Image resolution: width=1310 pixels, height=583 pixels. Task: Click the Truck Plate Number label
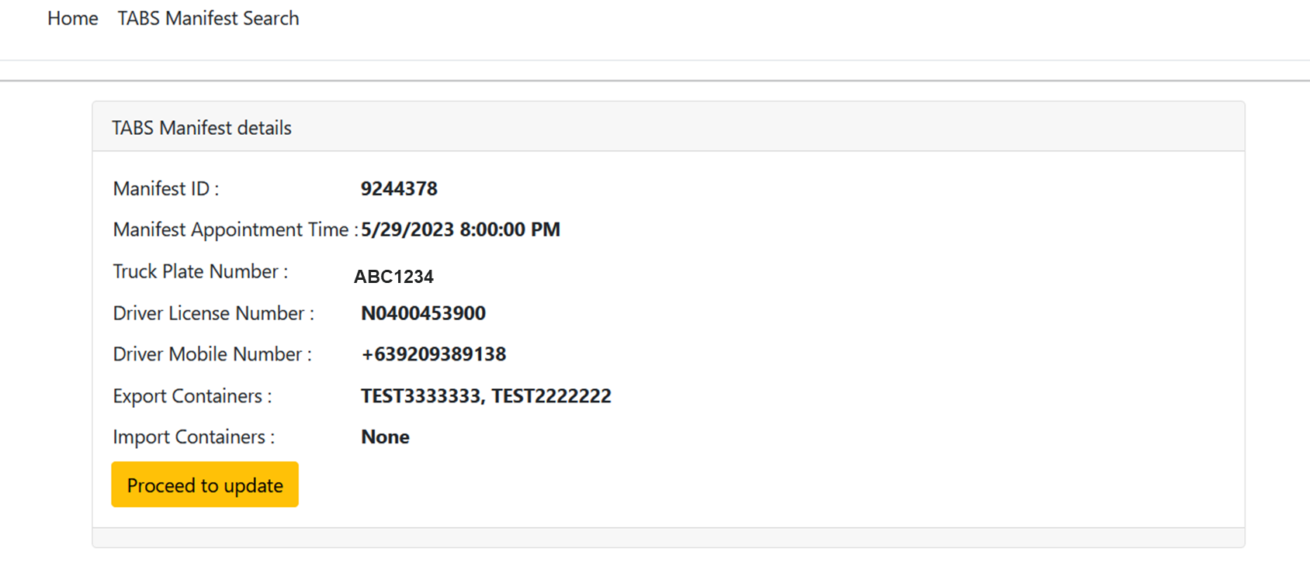point(200,272)
